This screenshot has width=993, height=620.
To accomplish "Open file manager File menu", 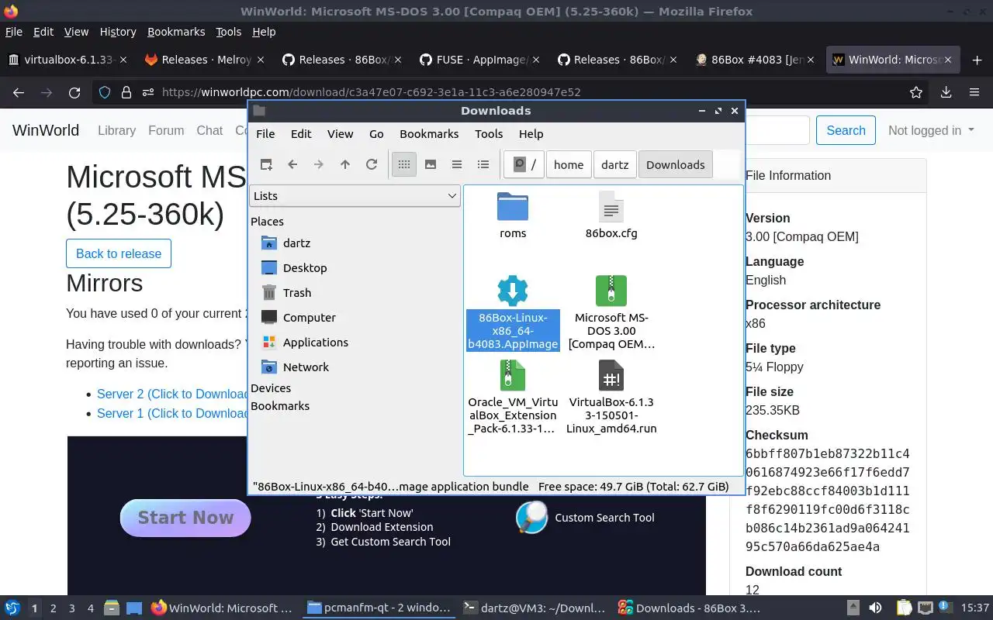I will (265, 133).
